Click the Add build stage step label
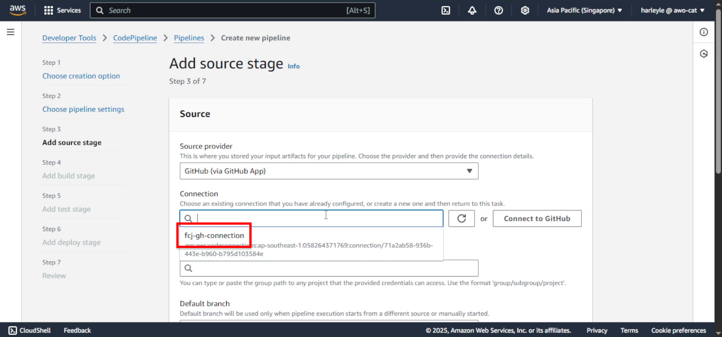Image resolution: width=722 pixels, height=337 pixels. click(x=68, y=176)
